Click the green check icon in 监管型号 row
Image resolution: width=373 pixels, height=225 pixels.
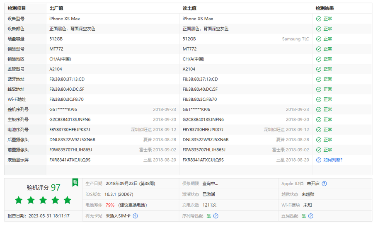tap(319, 69)
